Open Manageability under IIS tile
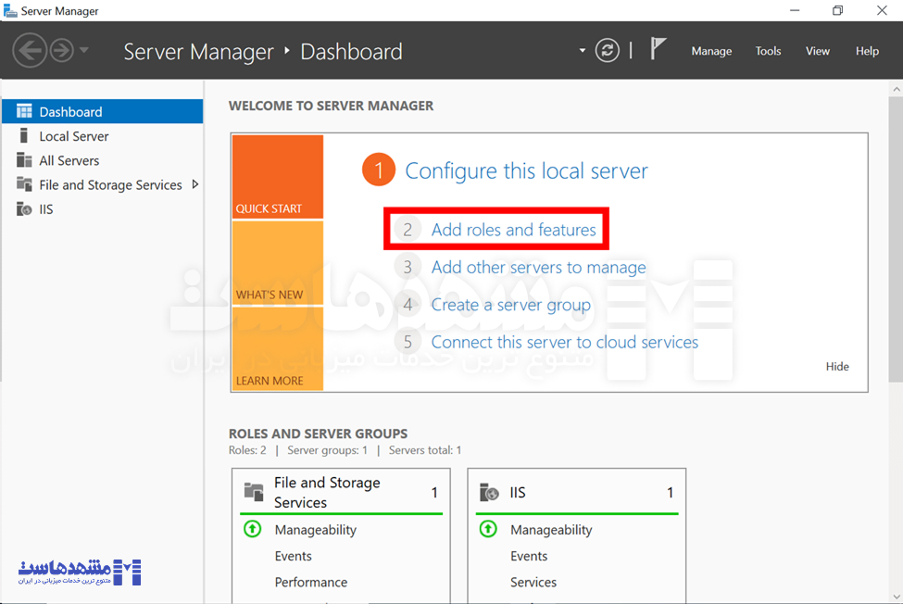Viewport: 903px width, 604px height. (551, 530)
